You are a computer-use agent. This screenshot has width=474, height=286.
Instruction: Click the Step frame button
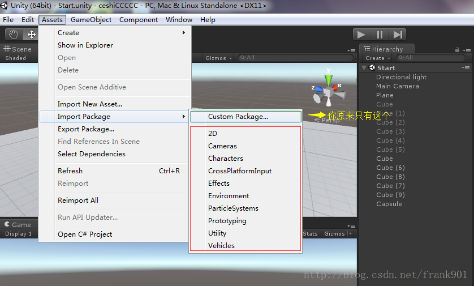[398, 35]
